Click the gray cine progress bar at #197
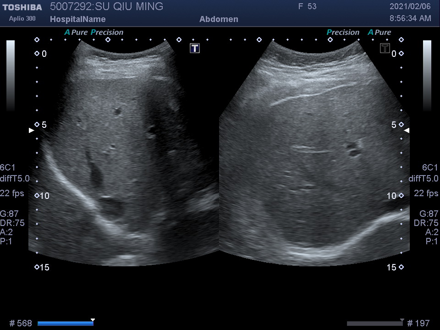The image size is (440, 330). (x=375, y=324)
